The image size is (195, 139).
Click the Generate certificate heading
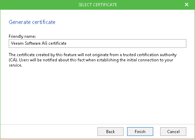coord(32,22)
